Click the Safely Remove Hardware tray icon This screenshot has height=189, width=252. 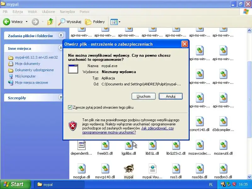(229, 184)
